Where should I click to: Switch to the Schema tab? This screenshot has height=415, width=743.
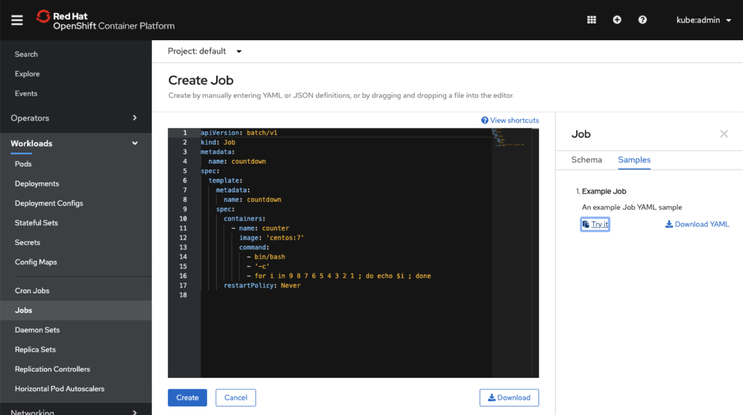tap(586, 160)
